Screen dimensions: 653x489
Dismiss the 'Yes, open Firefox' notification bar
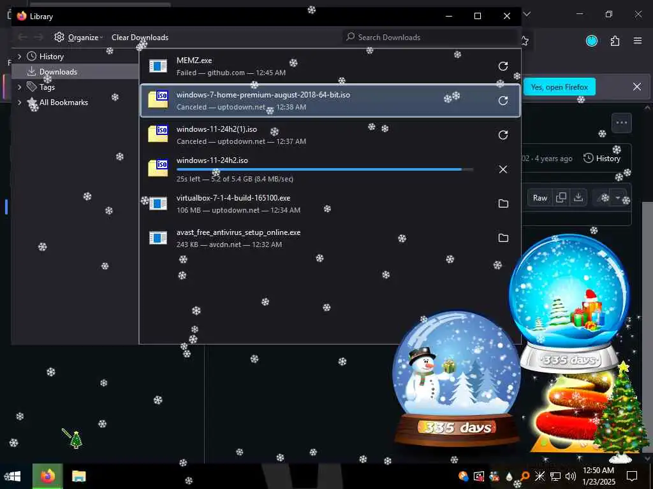(637, 87)
